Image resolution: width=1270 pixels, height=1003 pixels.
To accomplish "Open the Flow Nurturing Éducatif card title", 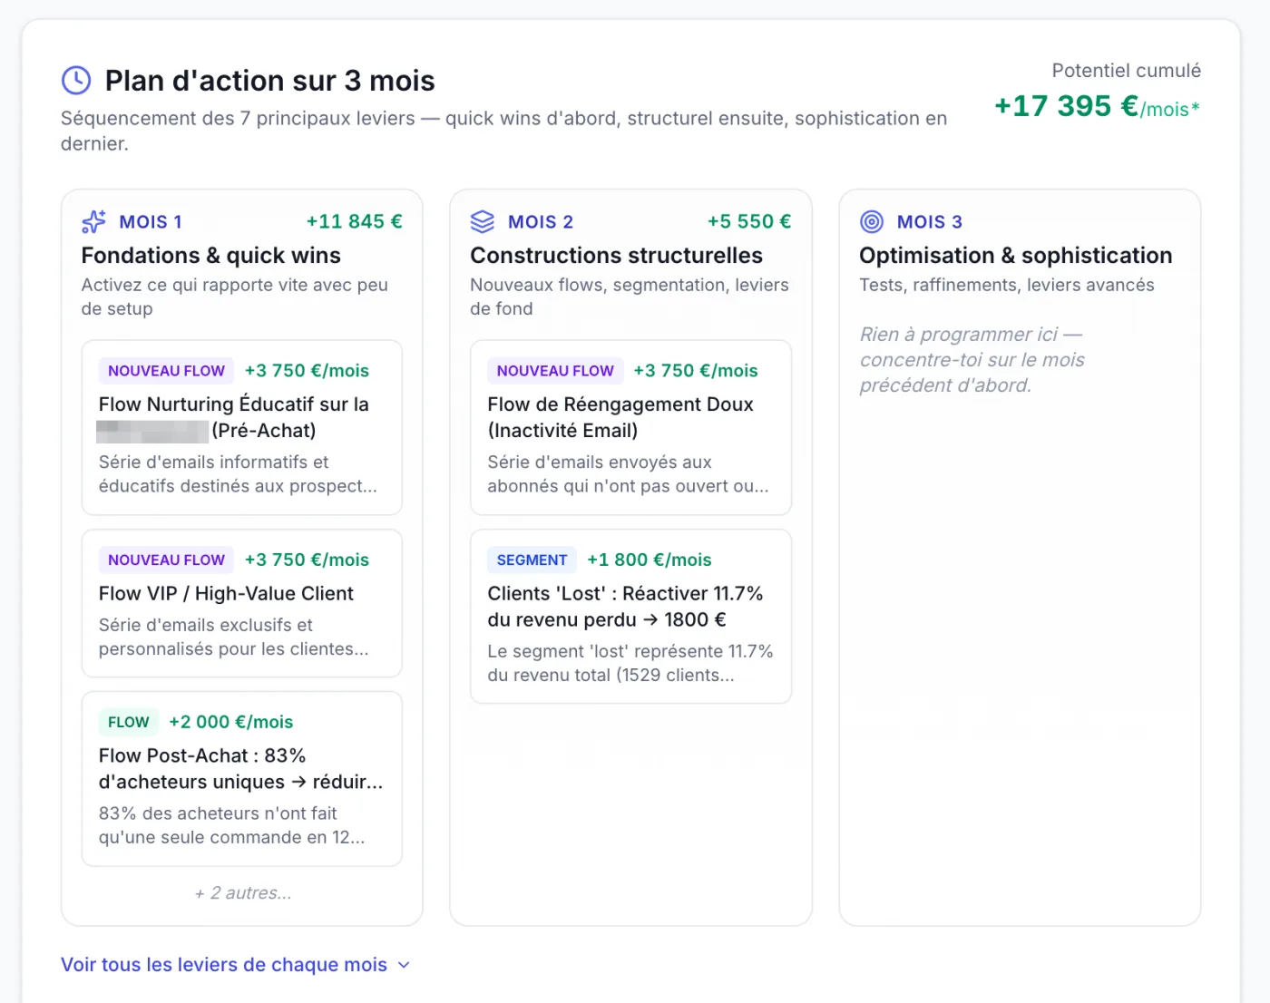I will pyautogui.click(x=234, y=417).
